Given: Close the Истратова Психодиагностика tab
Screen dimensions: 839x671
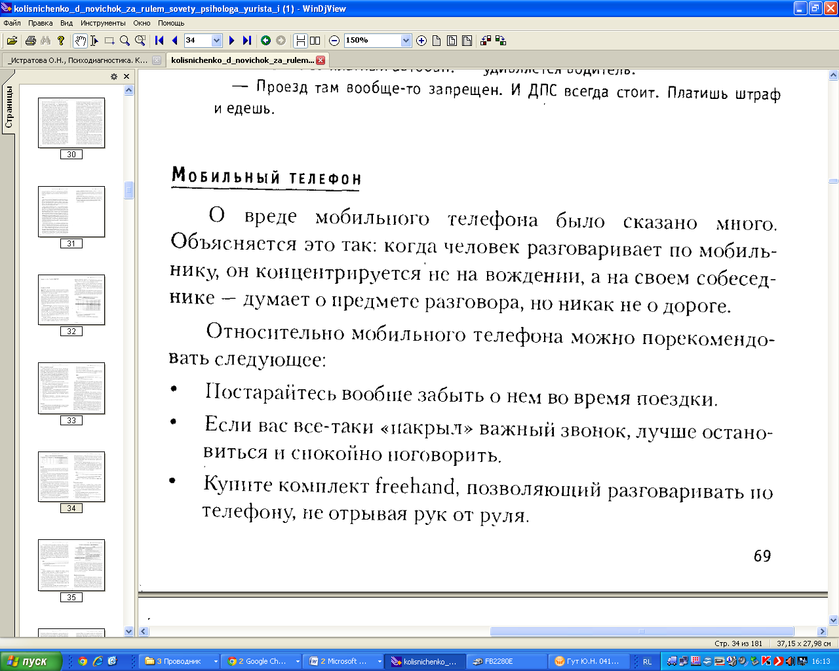Looking at the screenshot, I should 156,60.
